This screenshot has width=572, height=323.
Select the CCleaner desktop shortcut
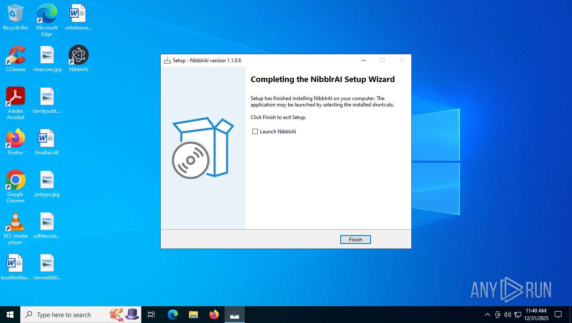tap(16, 59)
